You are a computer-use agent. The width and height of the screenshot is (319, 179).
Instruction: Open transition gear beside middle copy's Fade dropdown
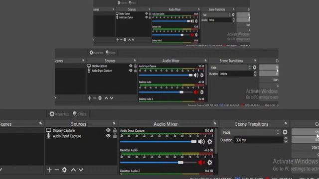pyautogui.click(x=255, y=68)
